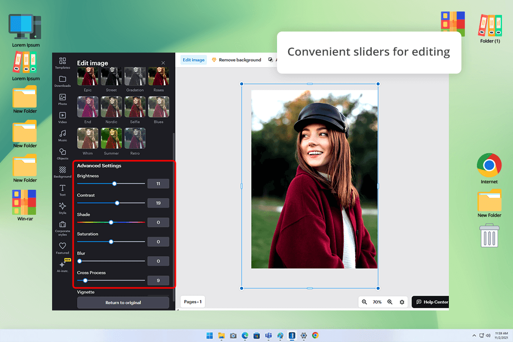
Task: Open the Music sidebar section
Action: coord(63,135)
